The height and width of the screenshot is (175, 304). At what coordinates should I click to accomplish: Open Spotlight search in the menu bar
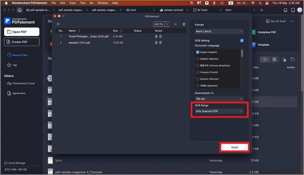260,3
